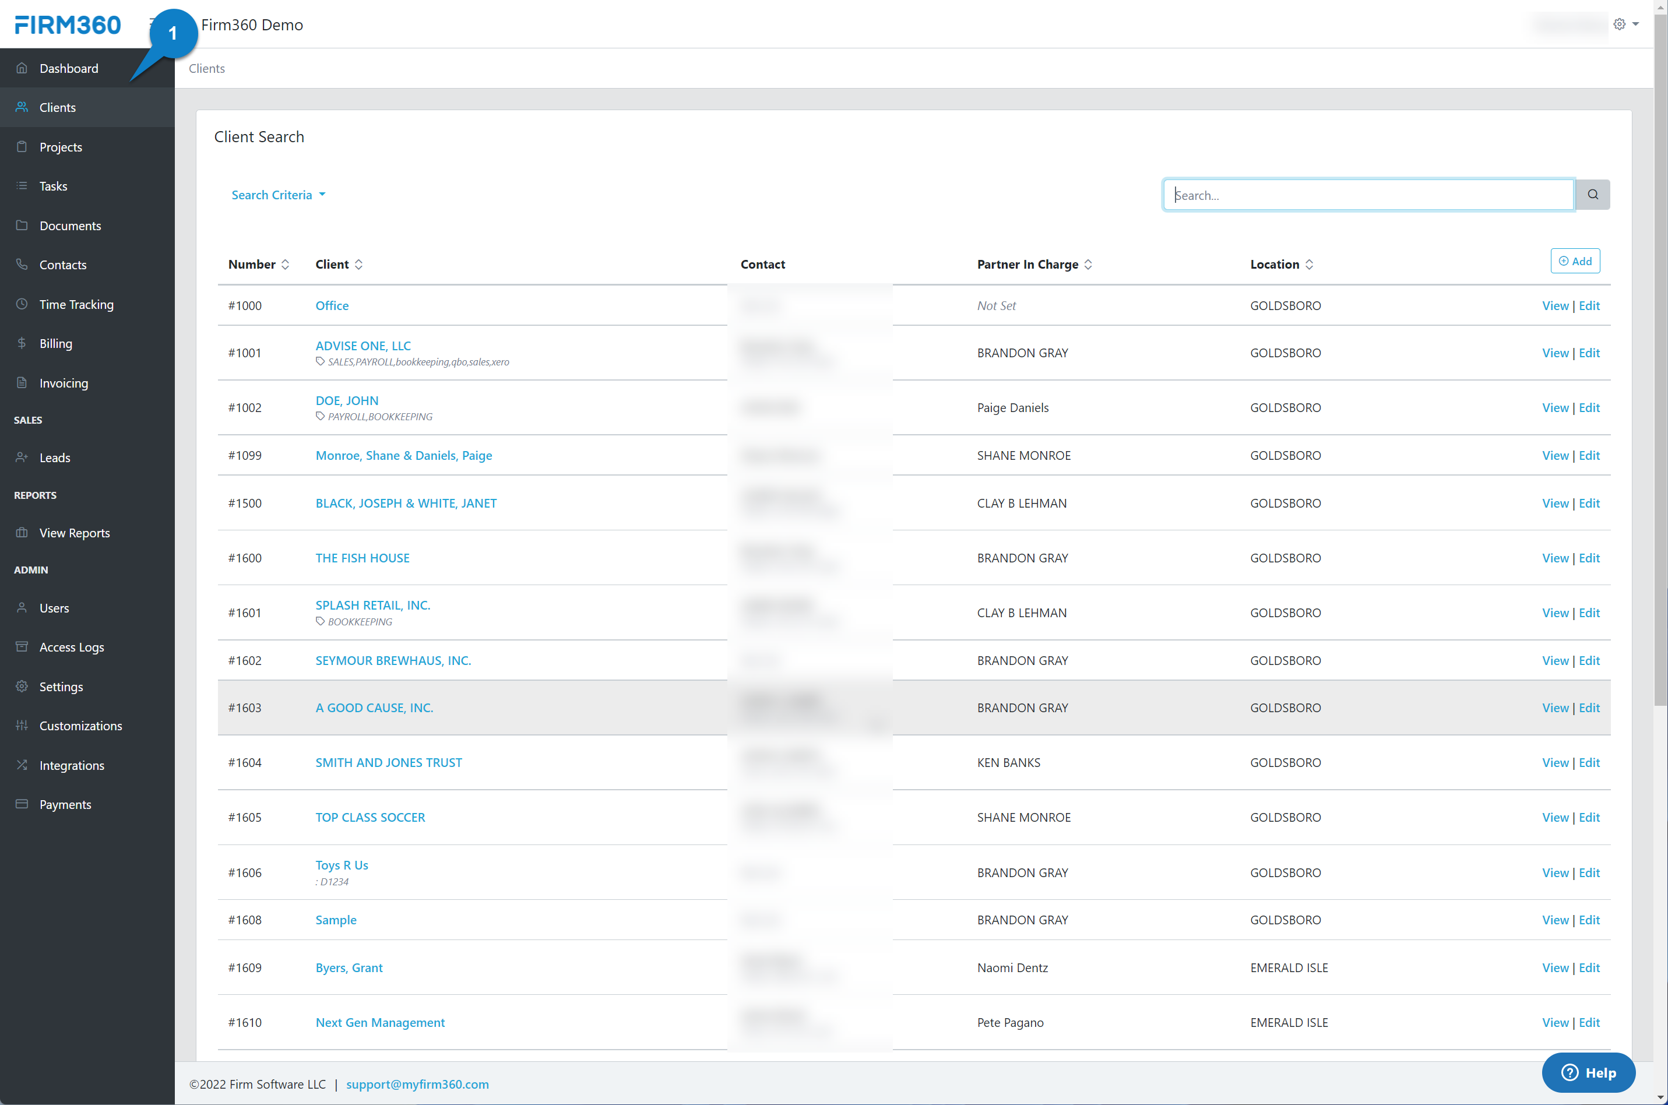This screenshot has width=1668, height=1105.
Task: Open Time Tracking in the sidebar
Action: click(x=76, y=304)
